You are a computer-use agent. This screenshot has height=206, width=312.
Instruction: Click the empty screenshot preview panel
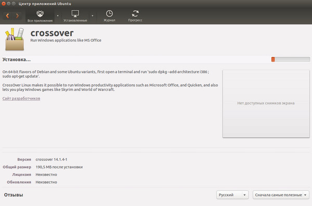266,103
